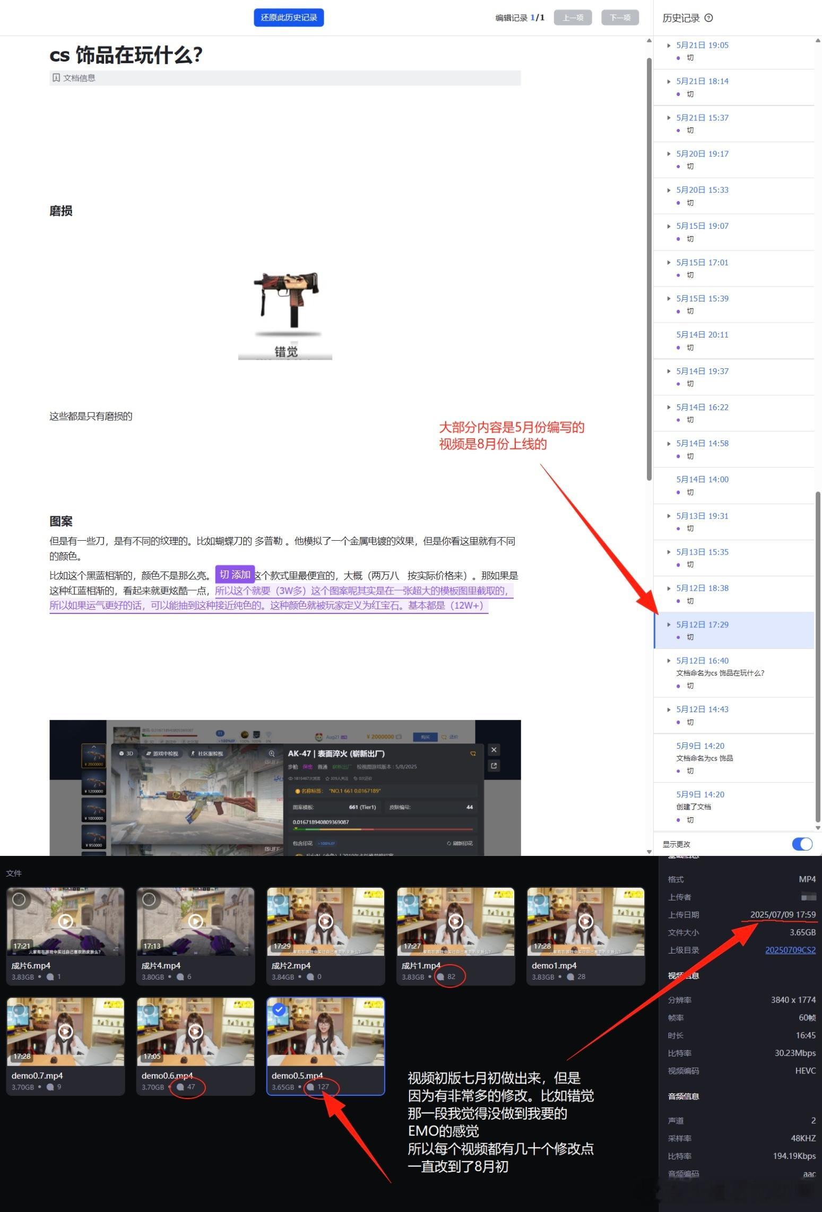The width and height of the screenshot is (822, 1212).
Task: Click the 上传日期 value 2025/07/09 17:59
Action: click(x=783, y=914)
